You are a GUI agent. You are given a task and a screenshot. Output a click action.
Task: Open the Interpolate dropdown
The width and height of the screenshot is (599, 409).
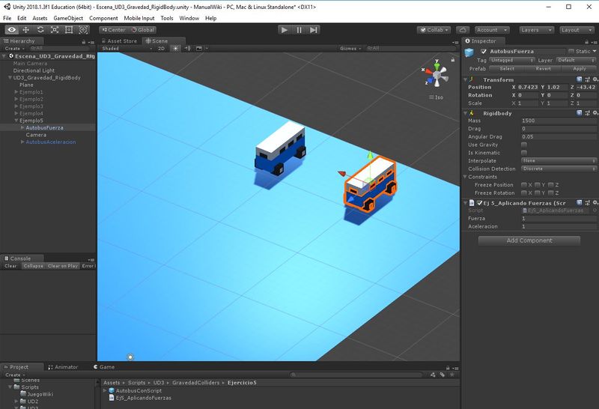pyautogui.click(x=559, y=161)
